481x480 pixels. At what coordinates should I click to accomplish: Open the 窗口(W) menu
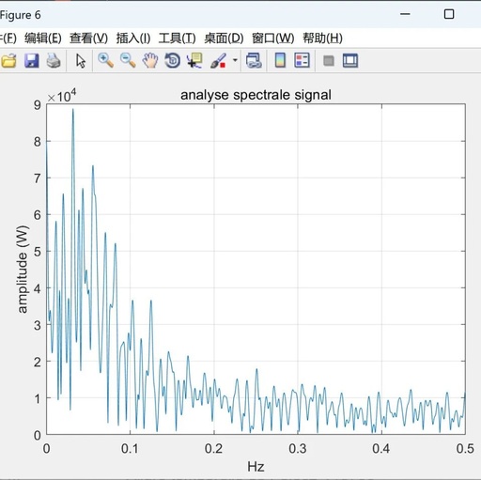(x=273, y=39)
